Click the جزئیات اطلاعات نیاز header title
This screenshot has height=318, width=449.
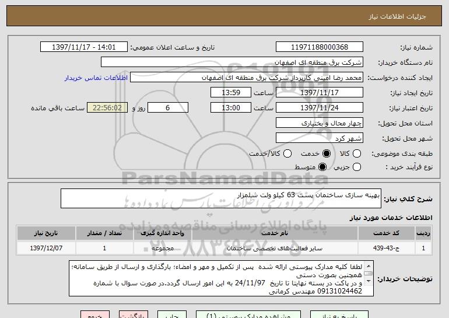(397, 16)
